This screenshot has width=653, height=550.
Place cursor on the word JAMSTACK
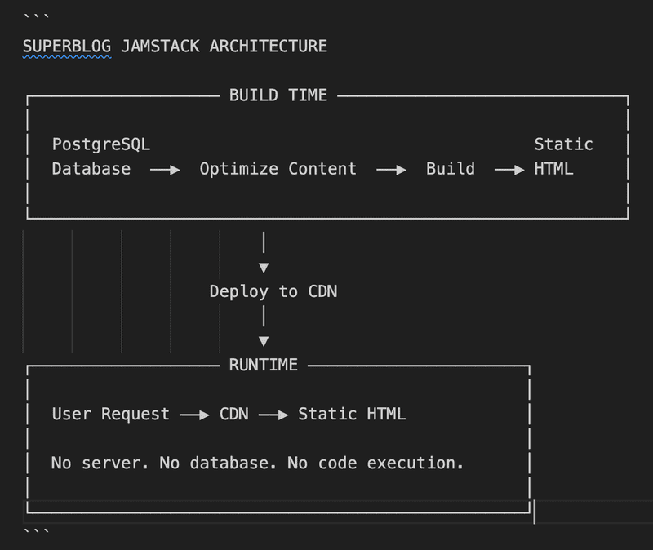[x=160, y=47]
